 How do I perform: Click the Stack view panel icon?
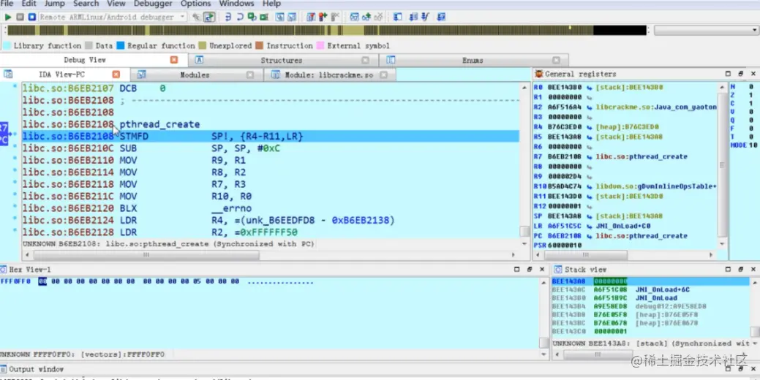coord(558,269)
